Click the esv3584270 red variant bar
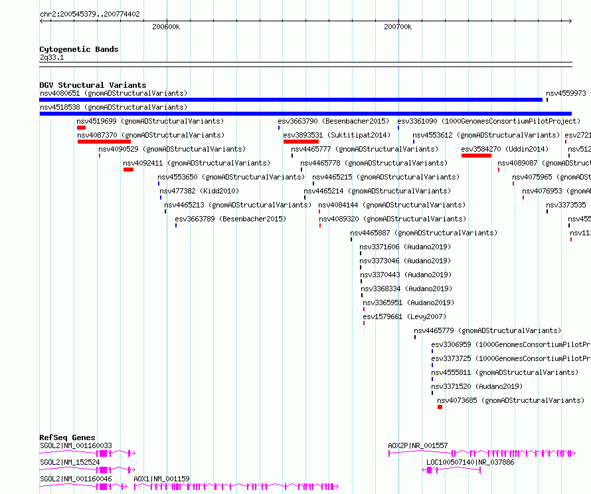The image size is (591, 494). pos(476,156)
